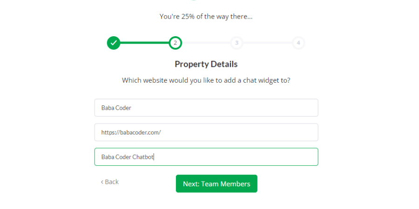This screenshot has width=419, height=209.
Task: Select the step 2 progress circle
Action: click(x=175, y=43)
